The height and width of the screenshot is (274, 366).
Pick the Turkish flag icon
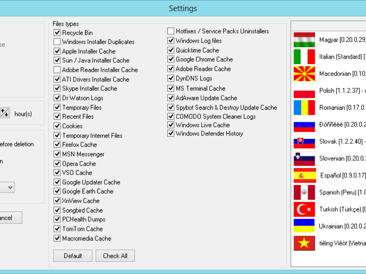(x=304, y=209)
